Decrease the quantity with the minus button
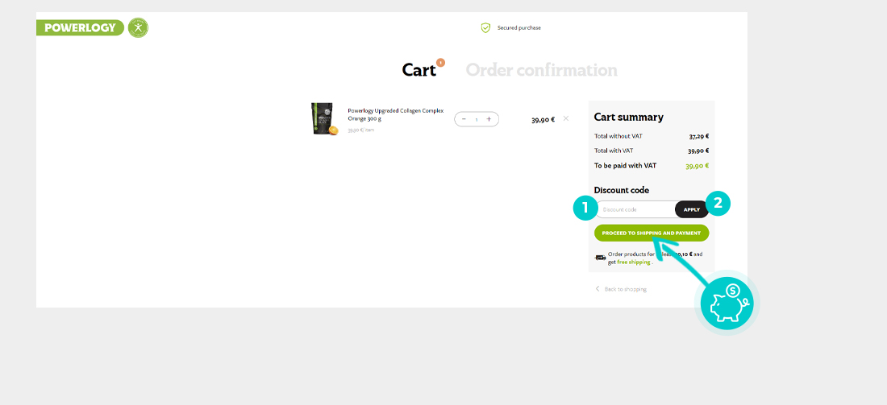Screen dimensions: 887x405 (x=464, y=119)
